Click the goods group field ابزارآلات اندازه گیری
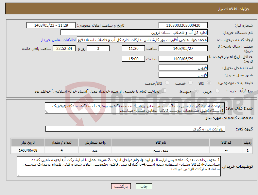The width and height of the screenshot is (258, 195). pos(135,129)
